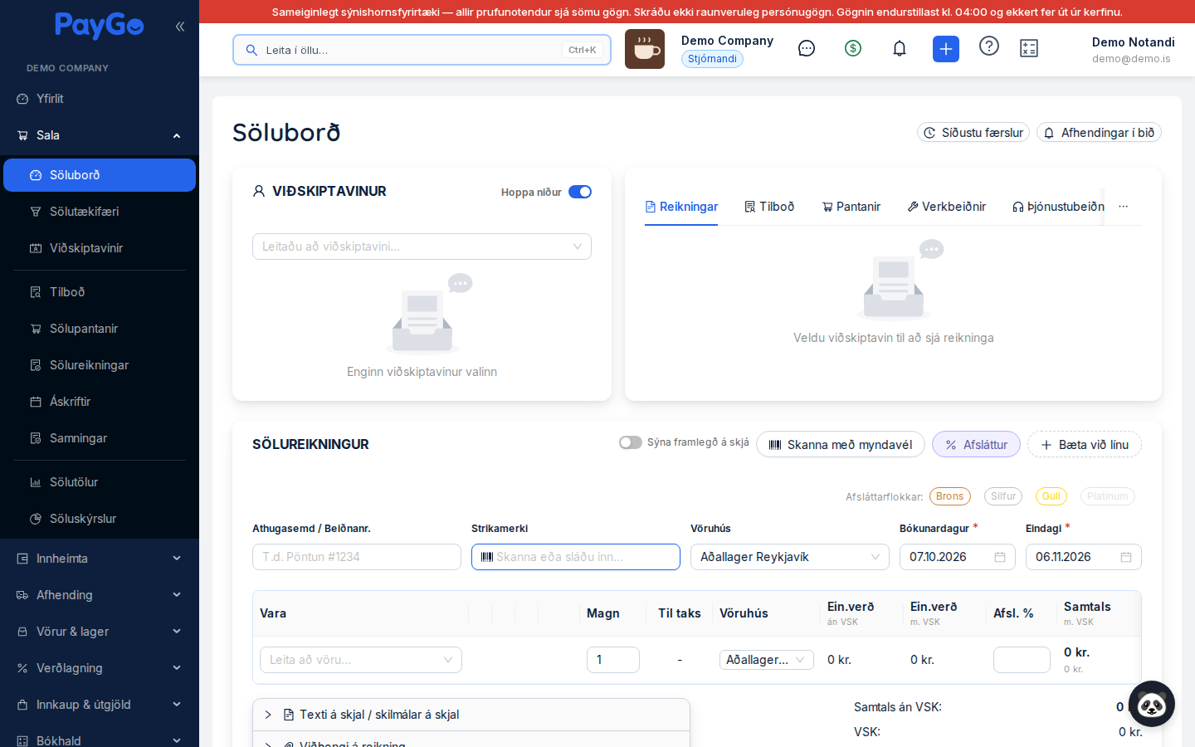Open the chat messages icon in header
This screenshot has height=747, width=1195.
pos(807,49)
